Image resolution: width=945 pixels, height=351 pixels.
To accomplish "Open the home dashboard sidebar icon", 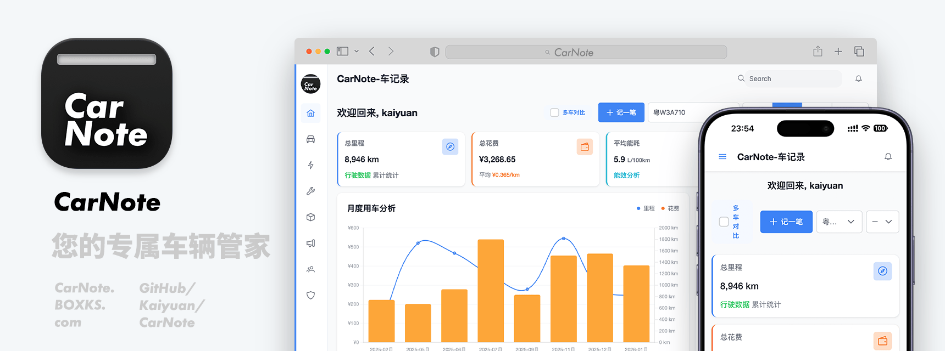I will click(310, 113).
